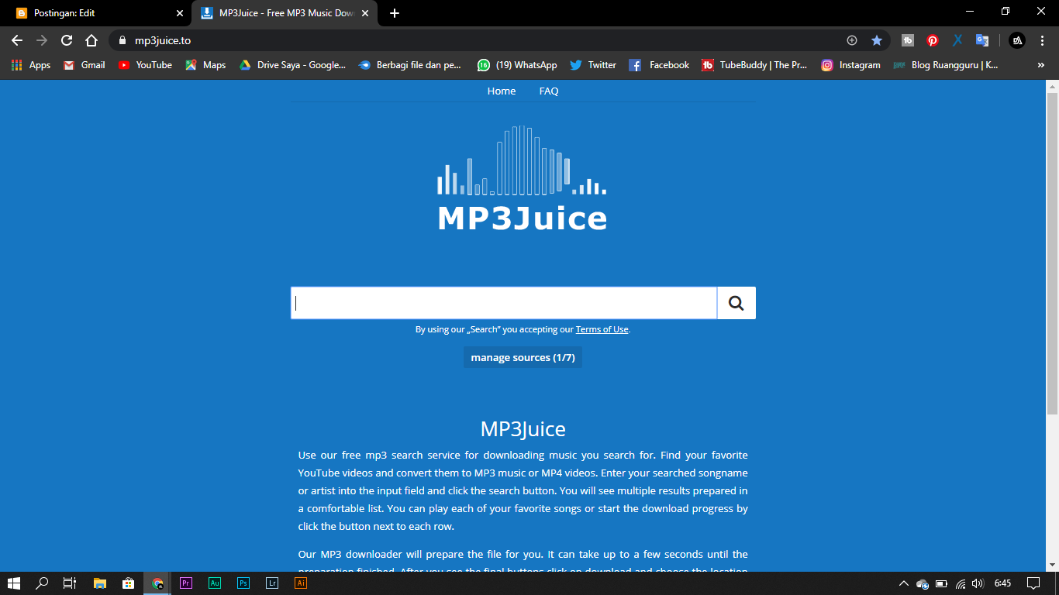The width and height of the screenshot is (1059, 595).
Task: Switch to Chrome on the taskbar
Action: (x=157, y=583)
